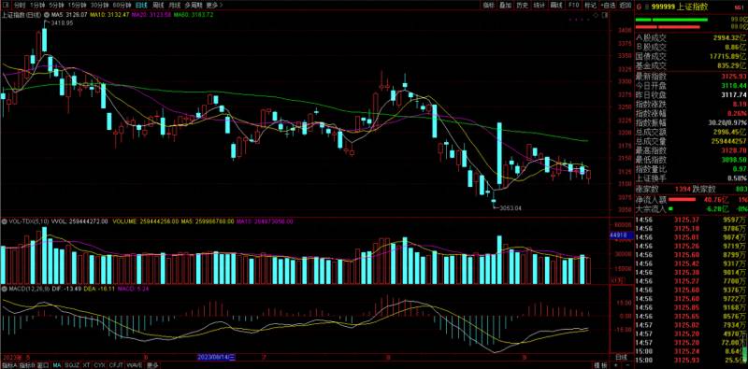
Task: Zoom in the chart with the plus button
Action: click(x=615, y=365)
